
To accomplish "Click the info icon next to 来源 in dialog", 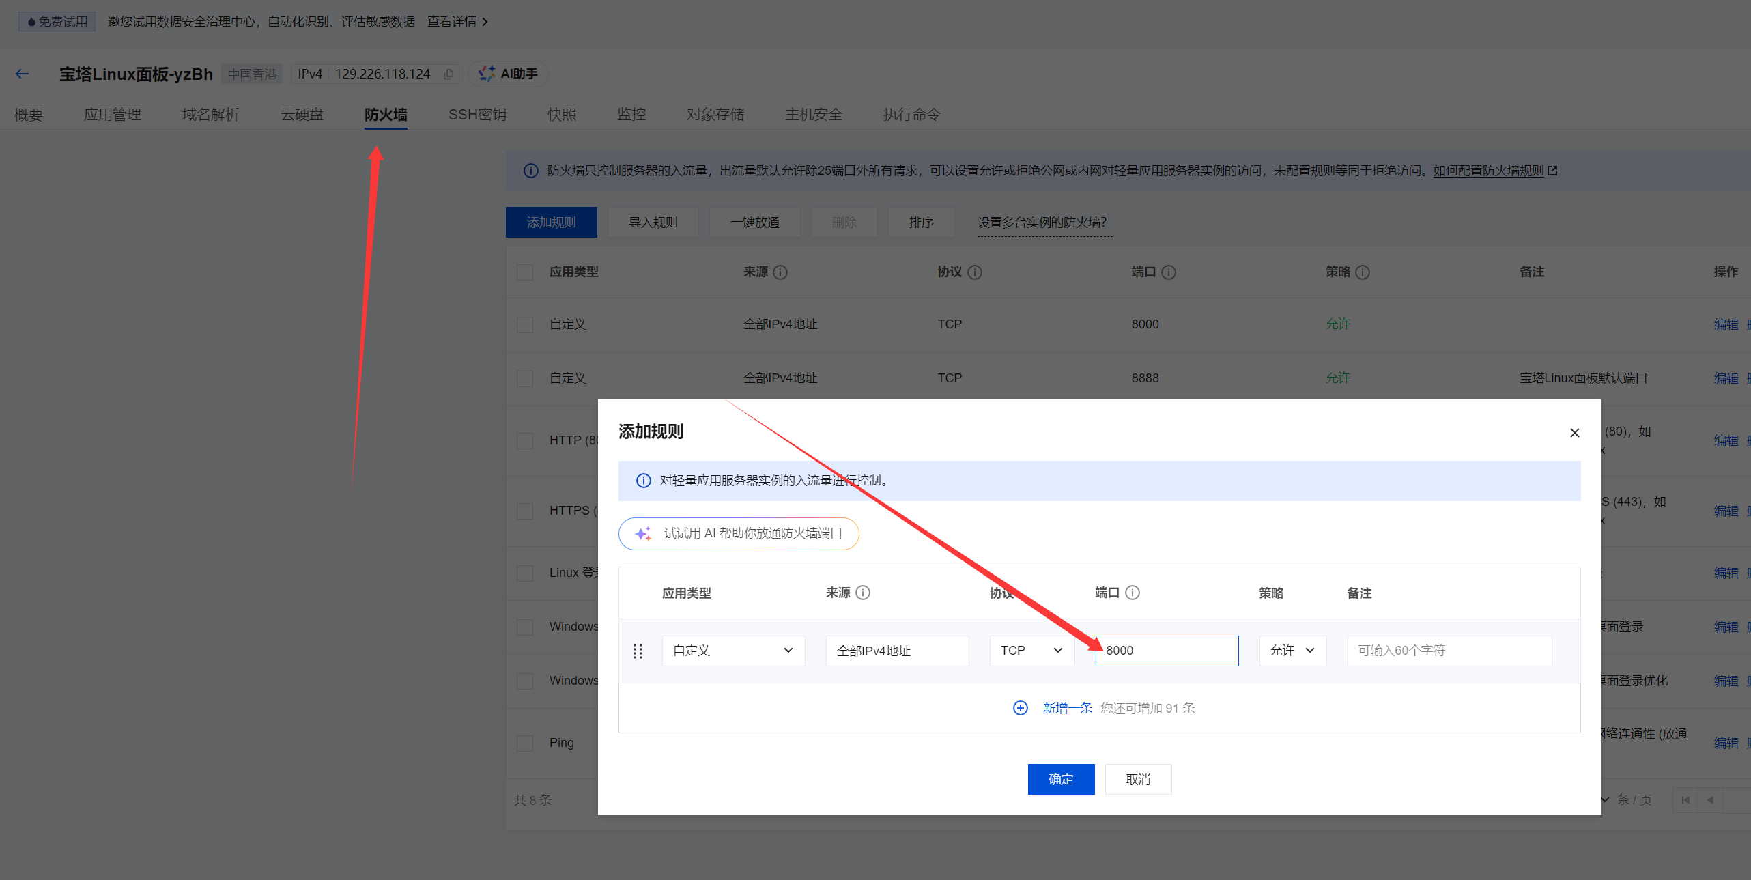I will (863, 593).
